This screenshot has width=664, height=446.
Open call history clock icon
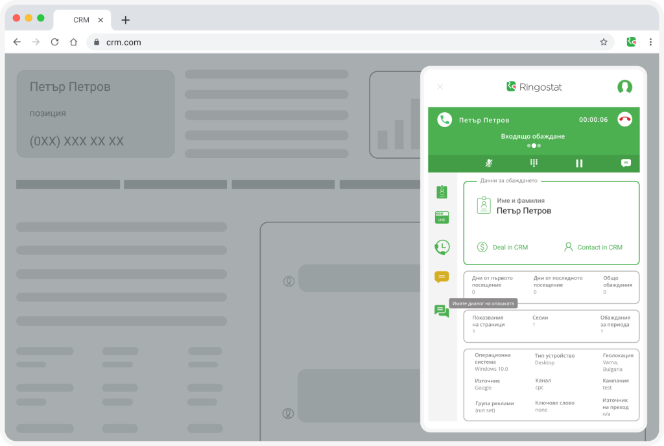(x=442, y=247)
